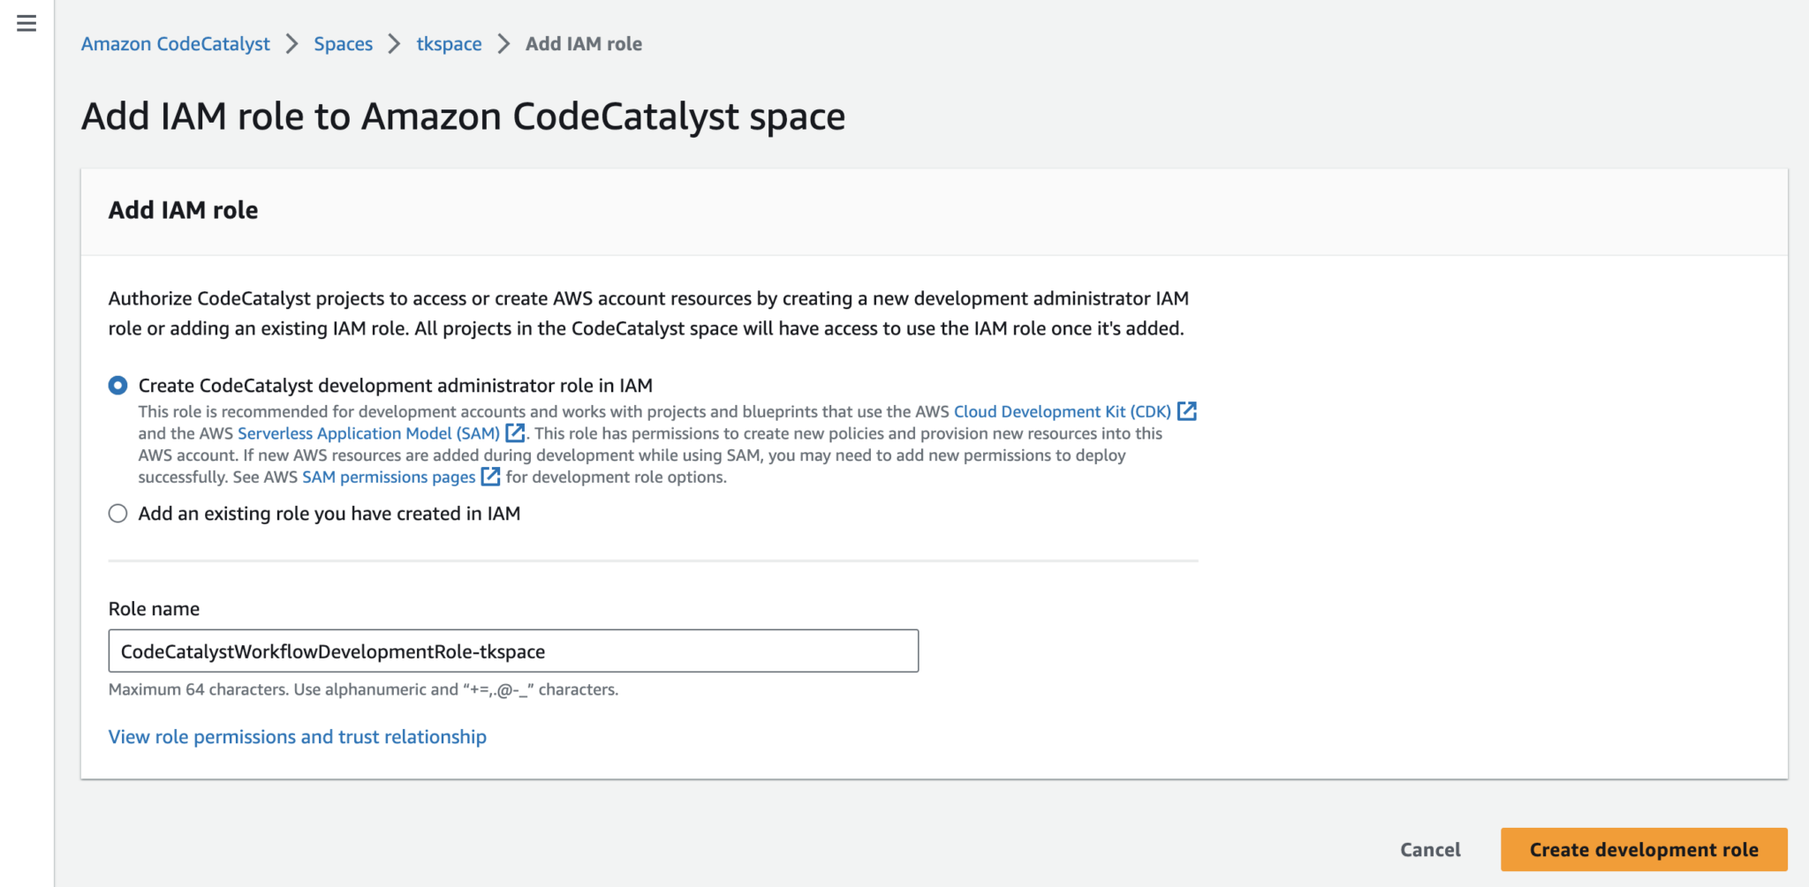Click the Create development role button
Image resolution: width=1809 pixels, height=887 pixels.
(1643, 849)
